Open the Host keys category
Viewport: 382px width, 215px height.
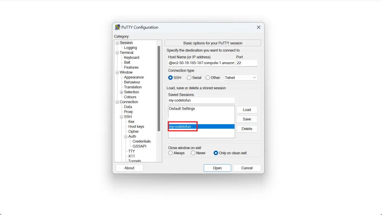[136, 127]
